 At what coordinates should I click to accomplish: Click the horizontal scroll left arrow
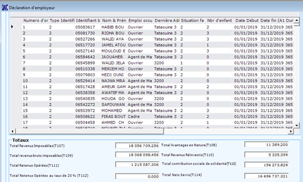(x=13, y=131)
